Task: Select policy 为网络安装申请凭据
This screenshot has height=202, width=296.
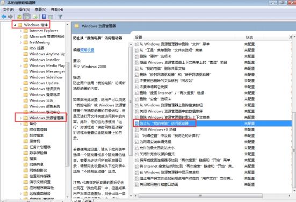Action: 155,142
